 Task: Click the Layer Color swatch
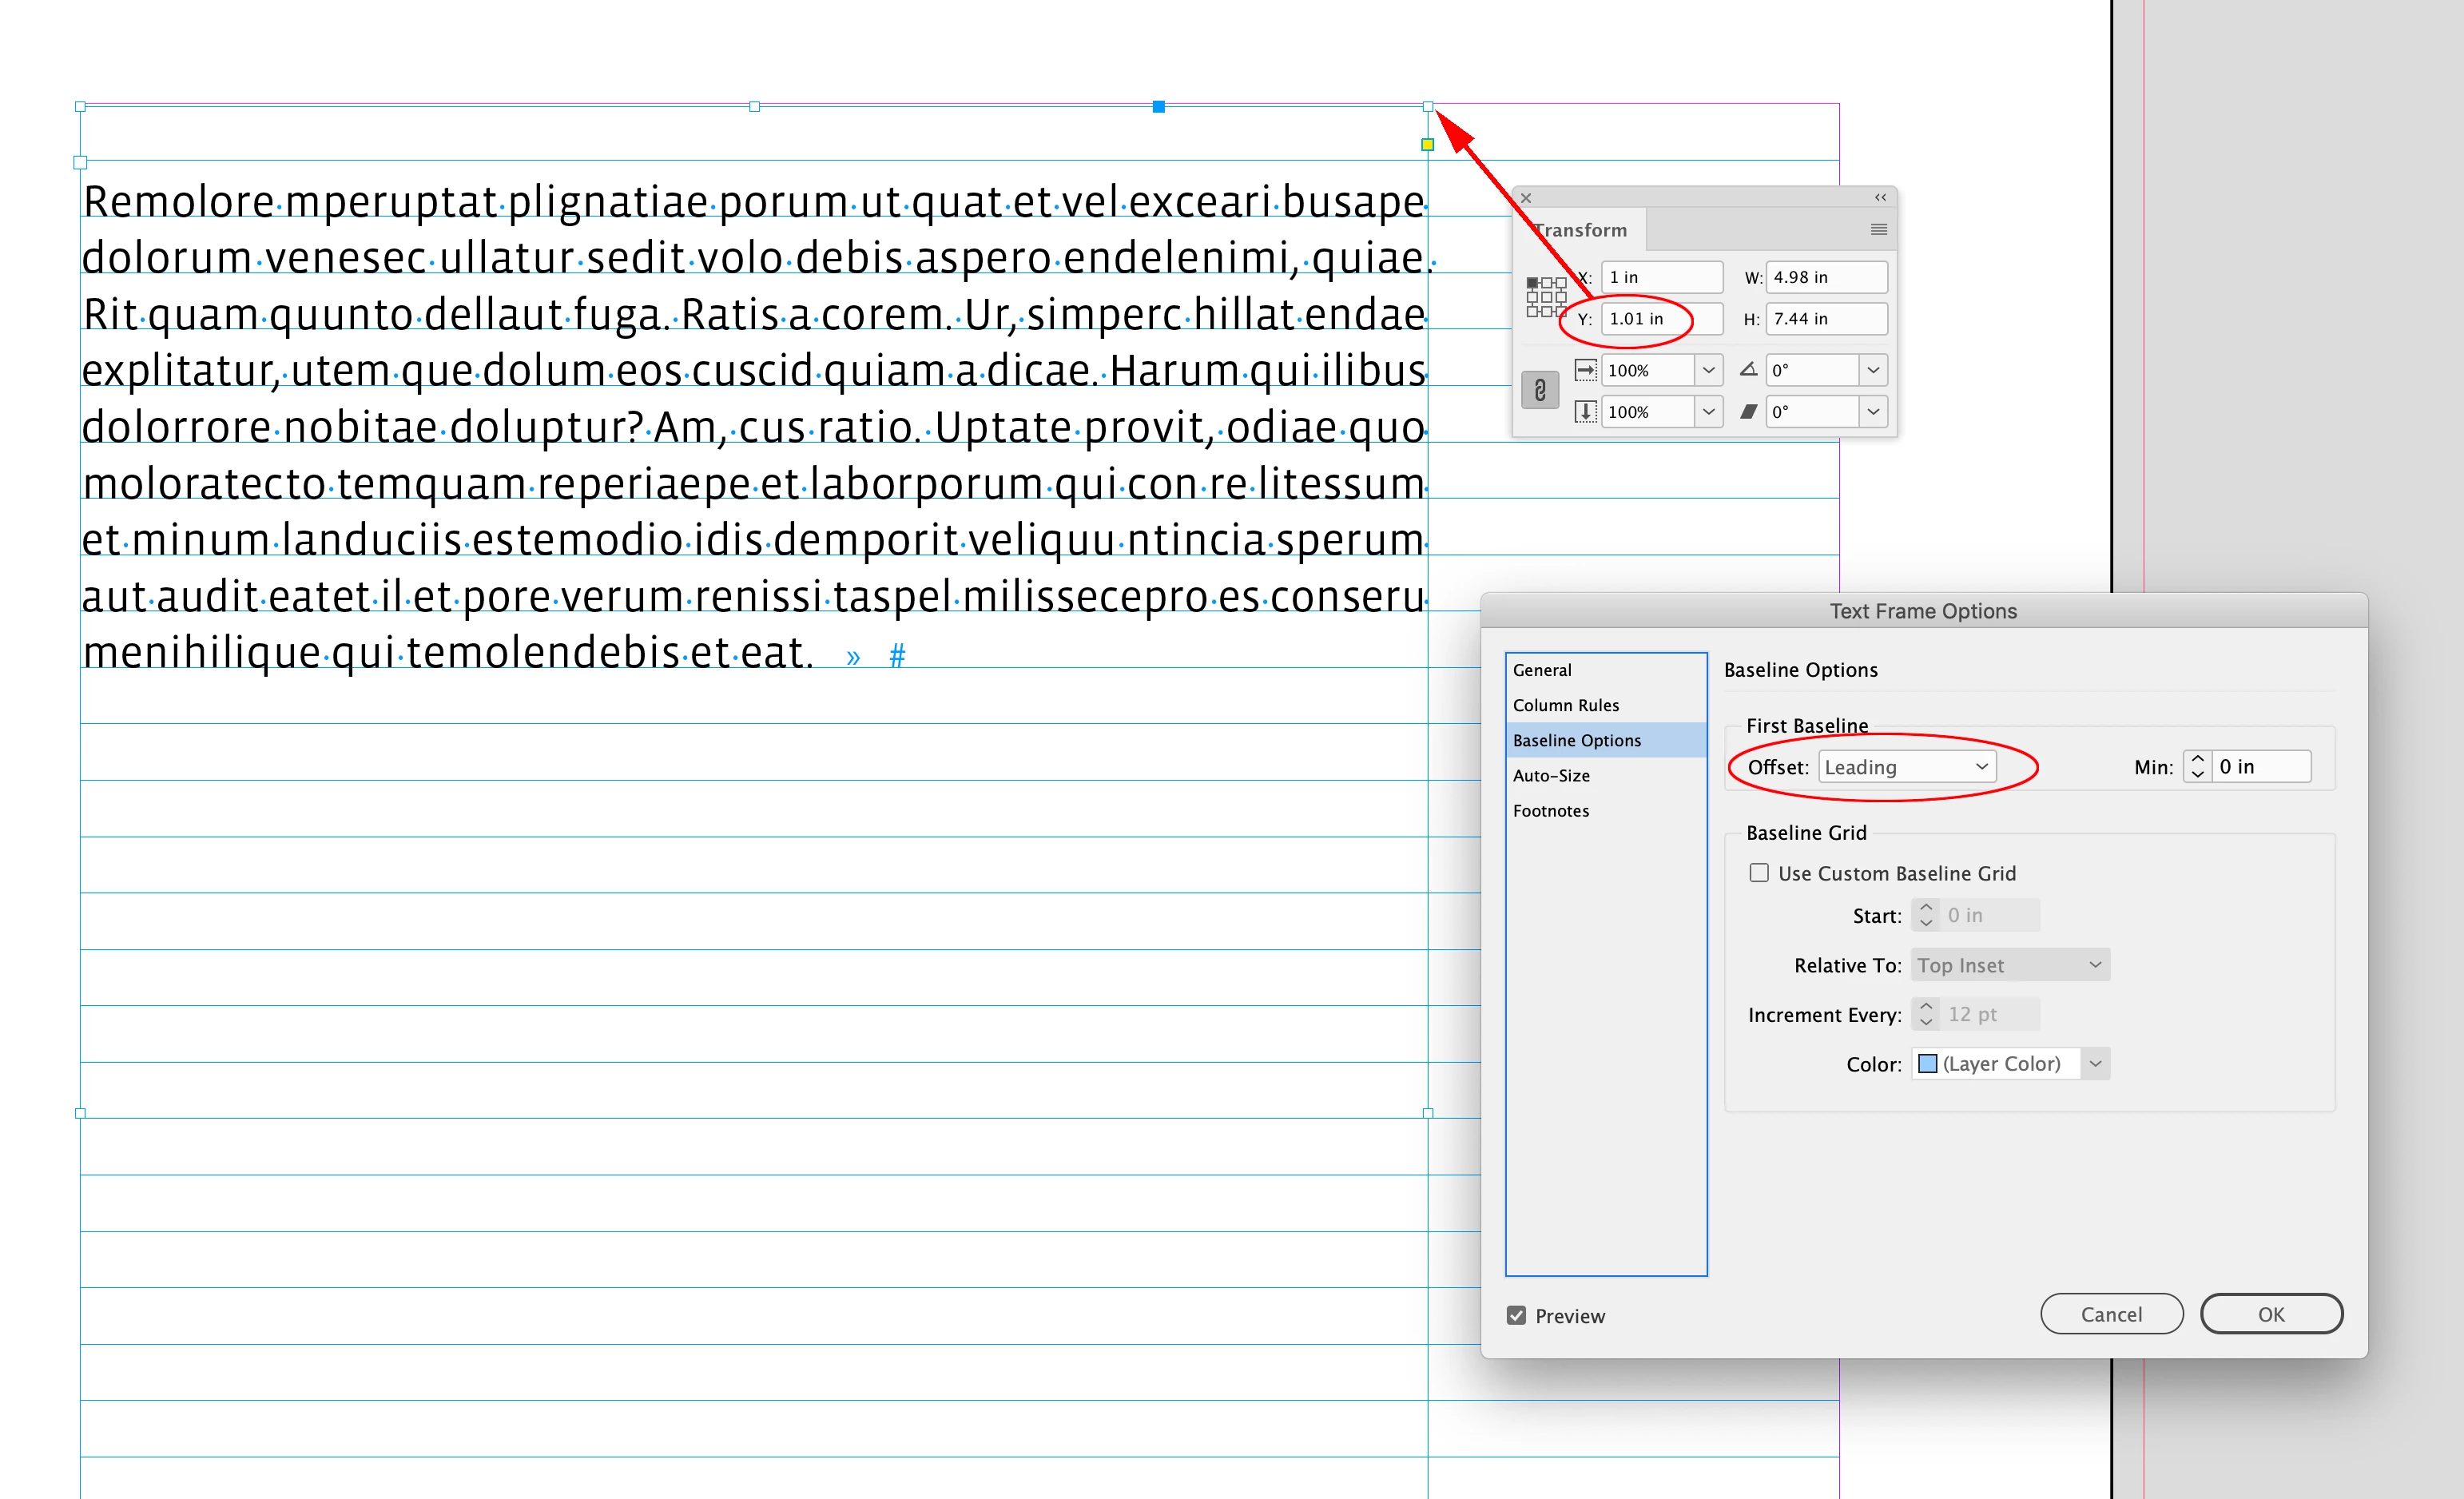point(1927,1064)
